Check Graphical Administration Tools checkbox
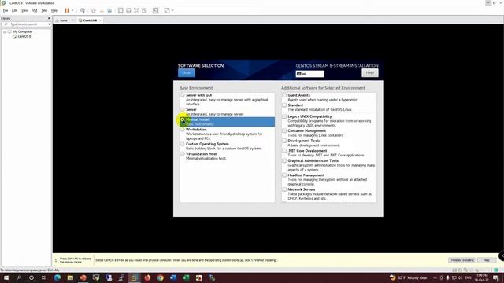 click(284, 160)
